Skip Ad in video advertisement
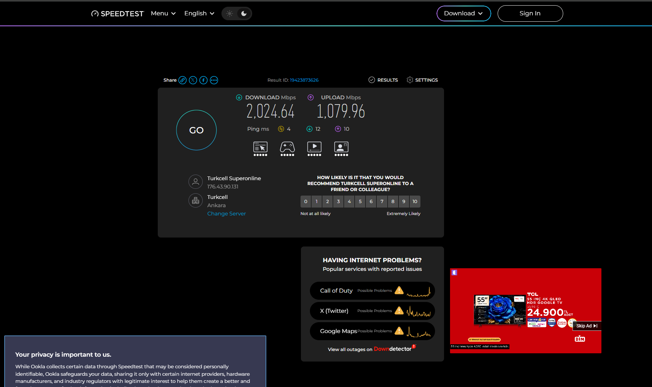 tap(587, 326)
